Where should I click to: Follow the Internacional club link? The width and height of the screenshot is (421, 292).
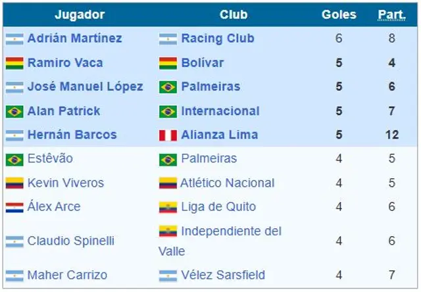(220, 111)
